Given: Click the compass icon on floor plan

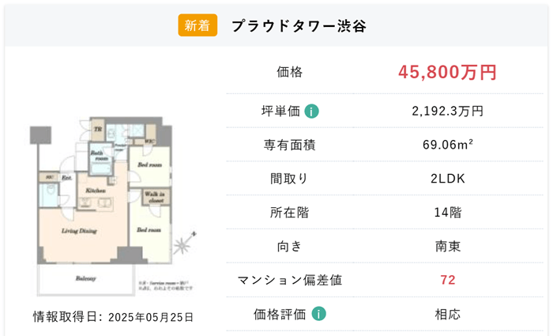Looking at the screenshot, I should click(x=184, y=244).
